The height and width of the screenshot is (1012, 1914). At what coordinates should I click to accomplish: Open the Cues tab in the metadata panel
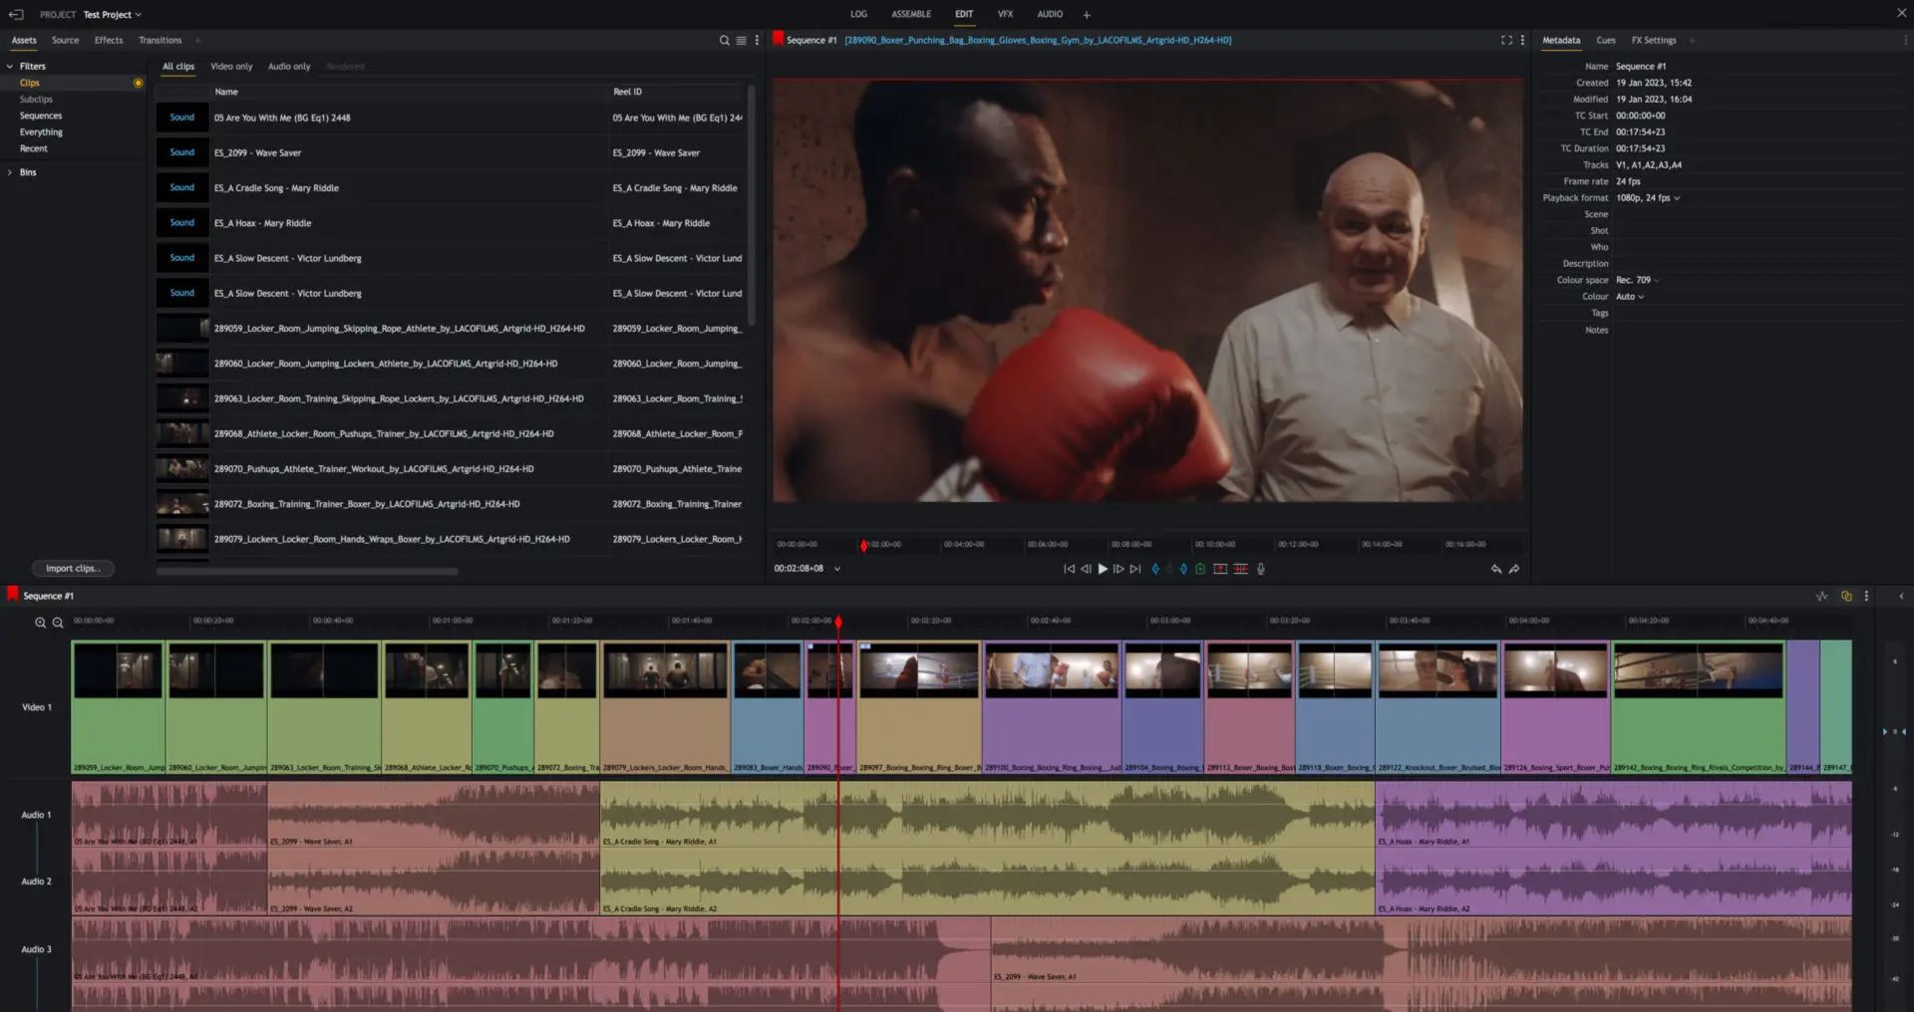tap(1606, 41)
